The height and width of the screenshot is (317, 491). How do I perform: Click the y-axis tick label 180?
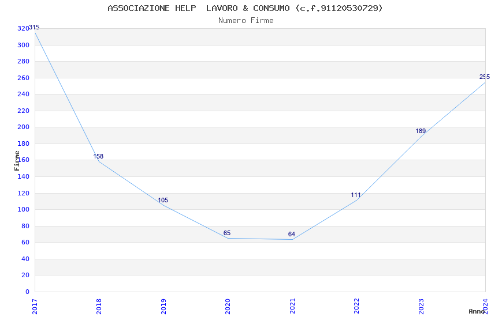click(x=23, y=144)
